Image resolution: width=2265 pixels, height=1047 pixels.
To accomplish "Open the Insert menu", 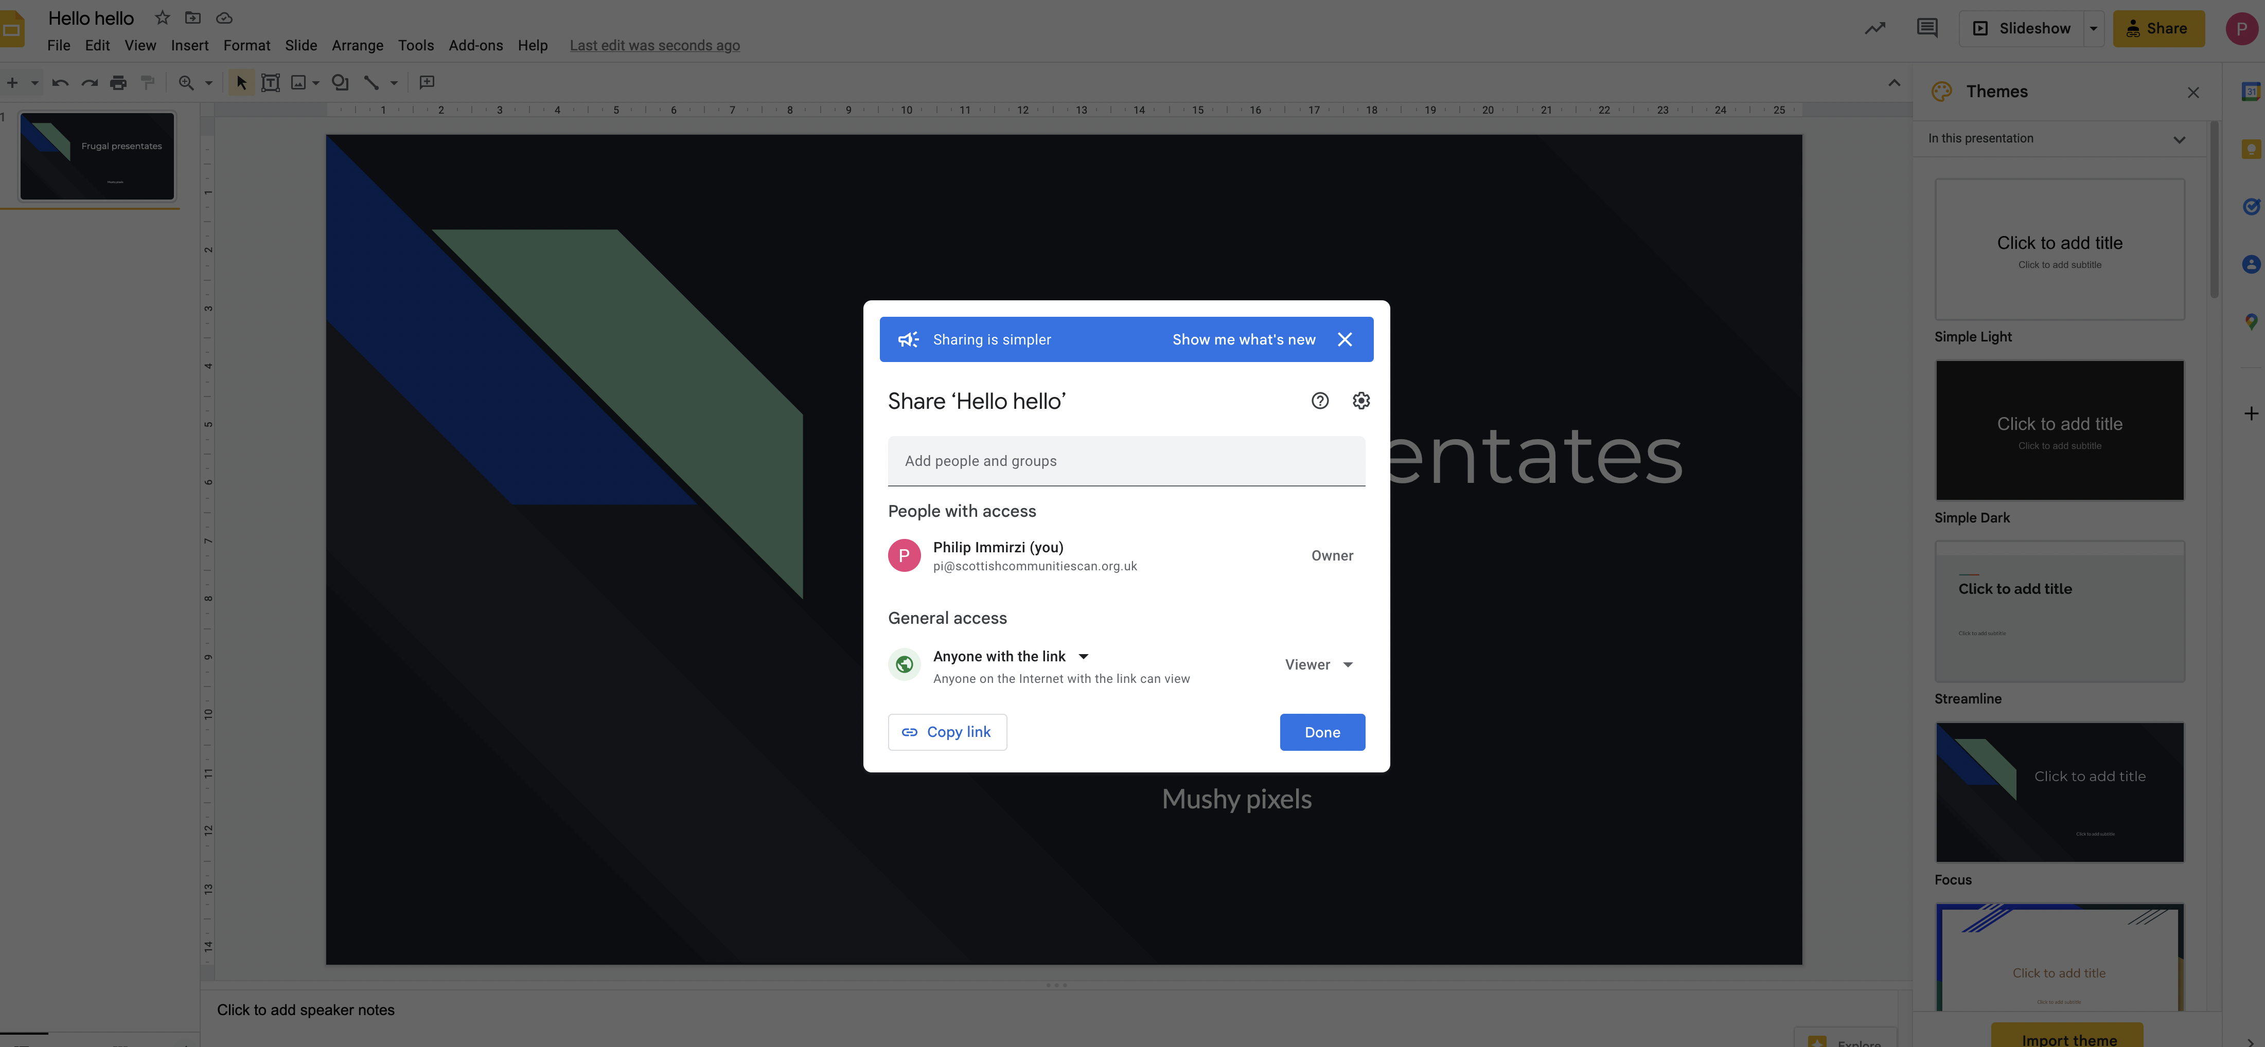I will tap(190, 45).
